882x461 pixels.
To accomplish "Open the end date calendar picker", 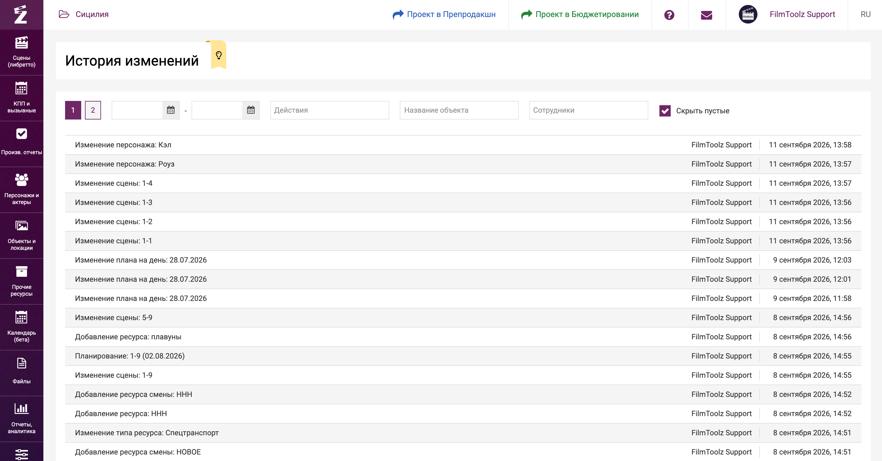I will pyautogui.click(x=251, y=110).
